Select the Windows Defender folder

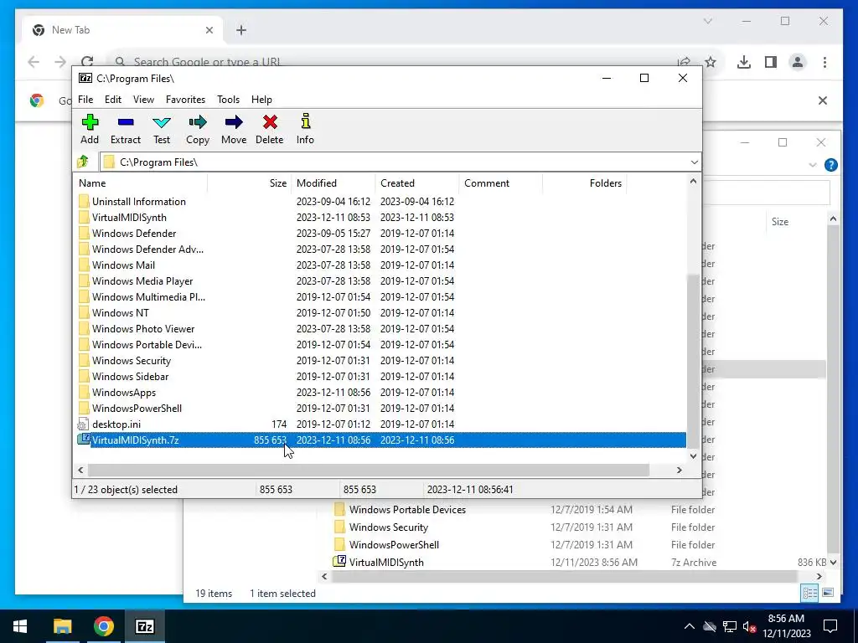click(134, 234)
